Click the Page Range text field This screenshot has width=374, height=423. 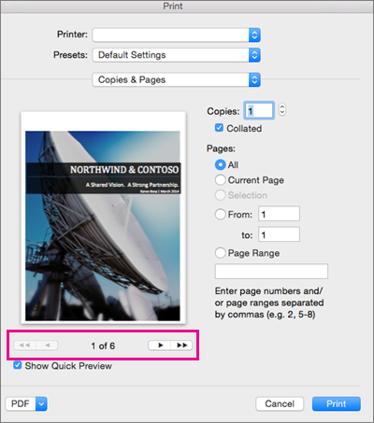[x=271, y=272]
